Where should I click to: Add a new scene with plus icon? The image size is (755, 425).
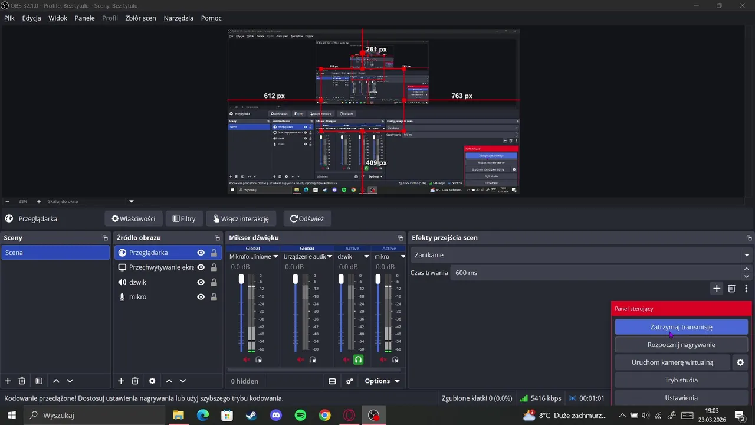(8, 381)
